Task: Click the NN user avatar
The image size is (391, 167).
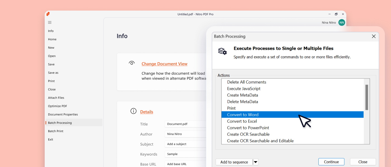Action: [x=342, y=23]
